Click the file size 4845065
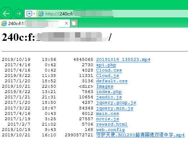This screenshot has width=188, height=141. point(83,59)
